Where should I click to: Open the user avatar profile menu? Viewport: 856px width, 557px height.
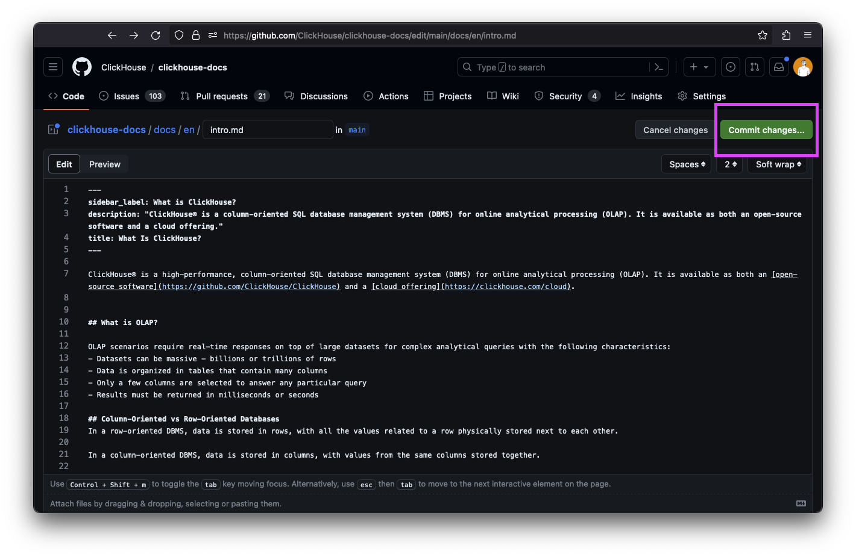803,67
